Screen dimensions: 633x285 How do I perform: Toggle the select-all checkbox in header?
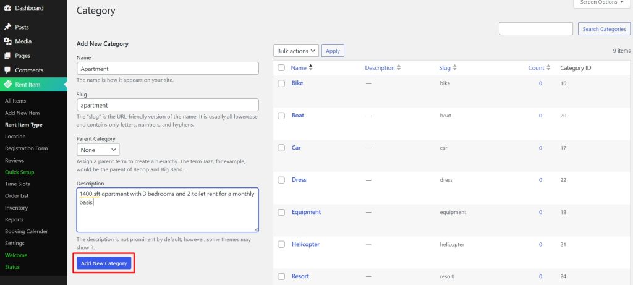pyautogui.click(x=281, y=68)
